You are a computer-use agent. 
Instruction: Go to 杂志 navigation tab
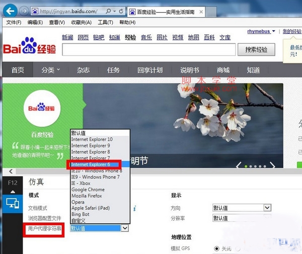point(83,70)
